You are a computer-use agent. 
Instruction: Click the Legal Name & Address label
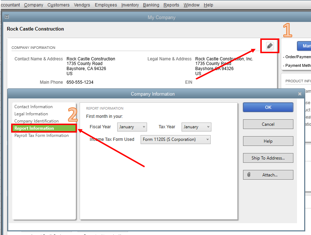point(169,59)
